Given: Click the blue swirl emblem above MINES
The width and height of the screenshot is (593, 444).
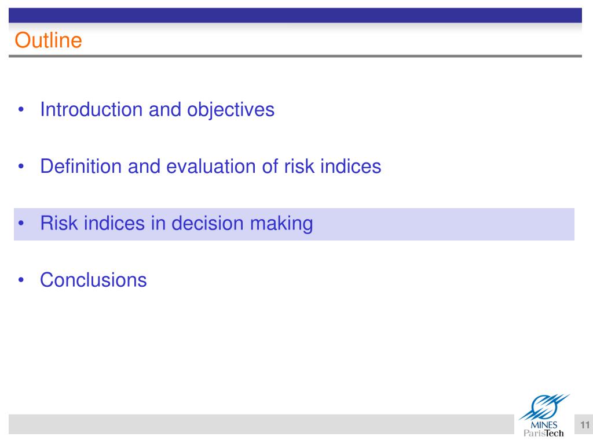Looking at the screenshot, I should click(x=544, y=407).
